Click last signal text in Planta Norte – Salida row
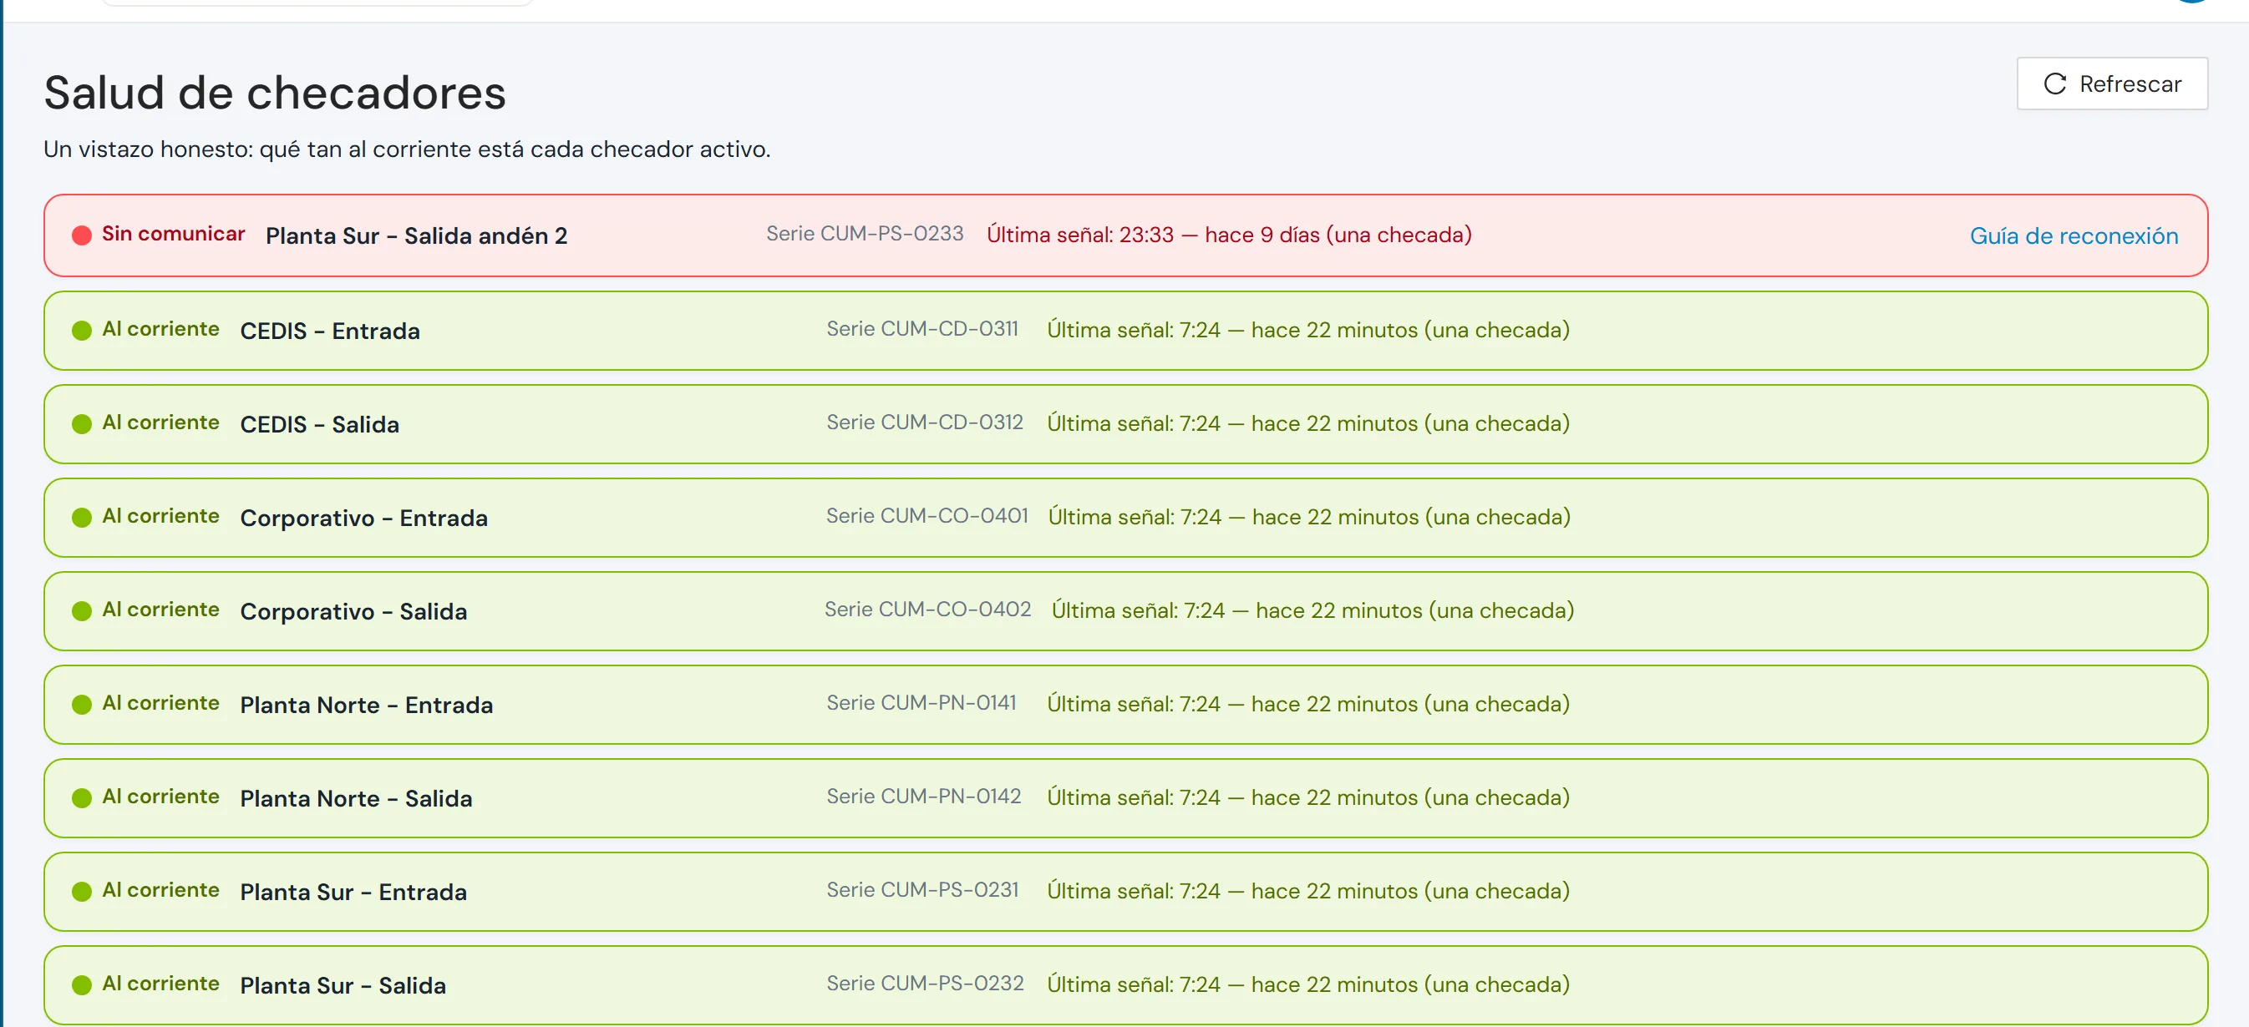Image resolution: width=2249 pixels, height=1027 pixels. 1309,797
